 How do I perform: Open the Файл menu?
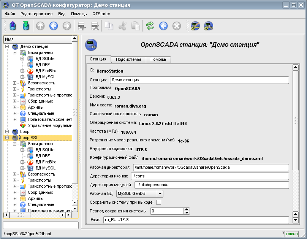pyautogui.click(x=10, y=14)
